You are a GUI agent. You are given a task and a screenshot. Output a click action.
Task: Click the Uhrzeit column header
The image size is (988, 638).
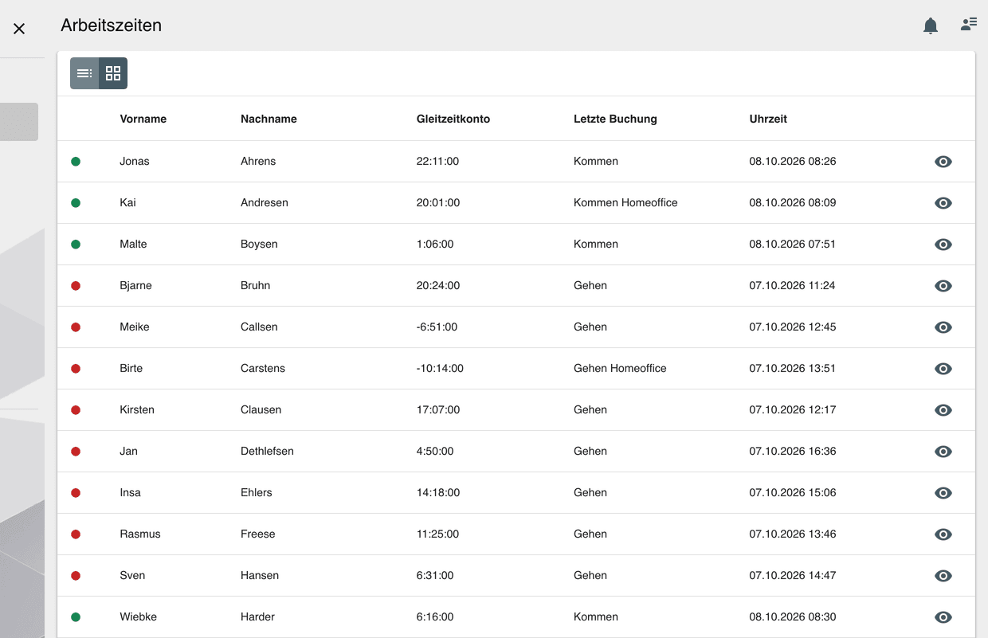coord(768,119)
